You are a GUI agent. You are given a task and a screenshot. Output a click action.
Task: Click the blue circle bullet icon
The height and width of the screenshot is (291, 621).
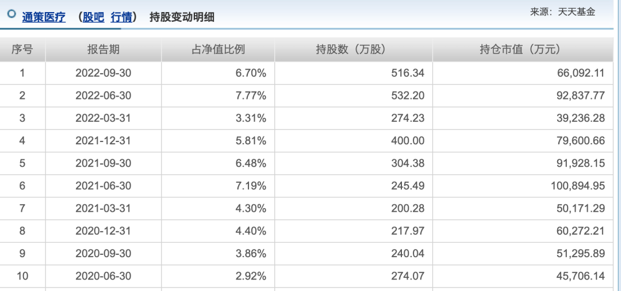(x=11, y=15)
